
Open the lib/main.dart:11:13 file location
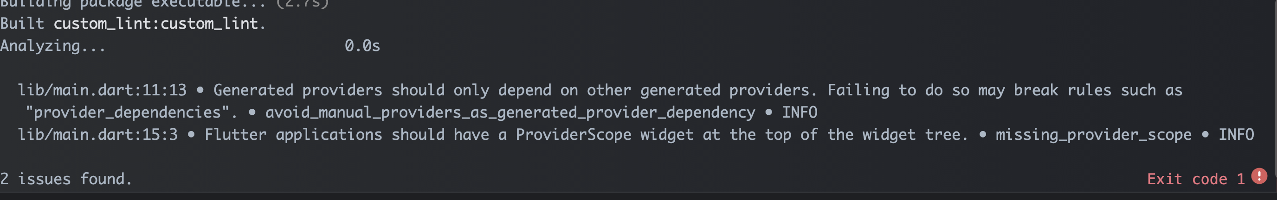(x=102, y=90)
